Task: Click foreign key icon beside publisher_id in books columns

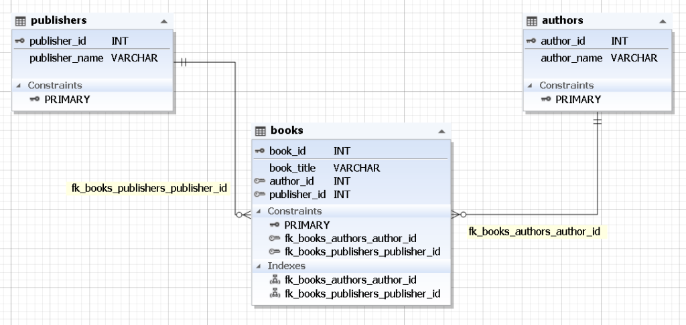Action: pyautogui.click(x=260, y=193)
